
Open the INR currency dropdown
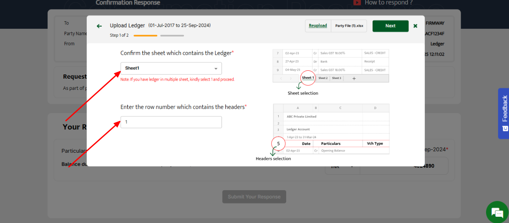click(341, 166)
